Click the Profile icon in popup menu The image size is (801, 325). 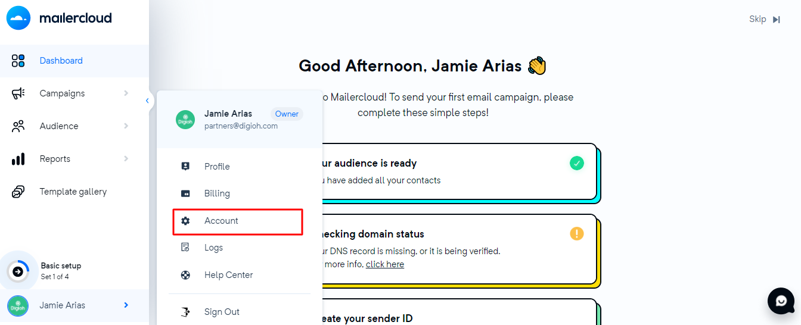point(185,167)
